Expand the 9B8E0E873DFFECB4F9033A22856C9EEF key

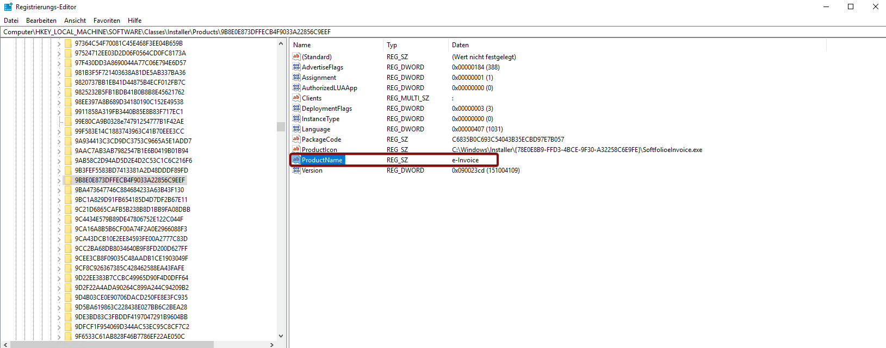pyautogui.click(x=59, y=180)
